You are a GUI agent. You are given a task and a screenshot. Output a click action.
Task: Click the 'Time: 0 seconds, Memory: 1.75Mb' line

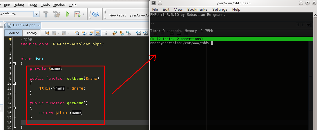coord(182,31)
